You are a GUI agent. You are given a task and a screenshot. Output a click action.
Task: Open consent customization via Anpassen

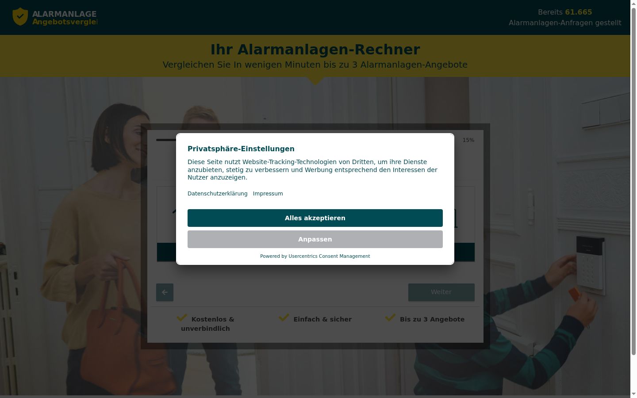click(x=315, y=239)
